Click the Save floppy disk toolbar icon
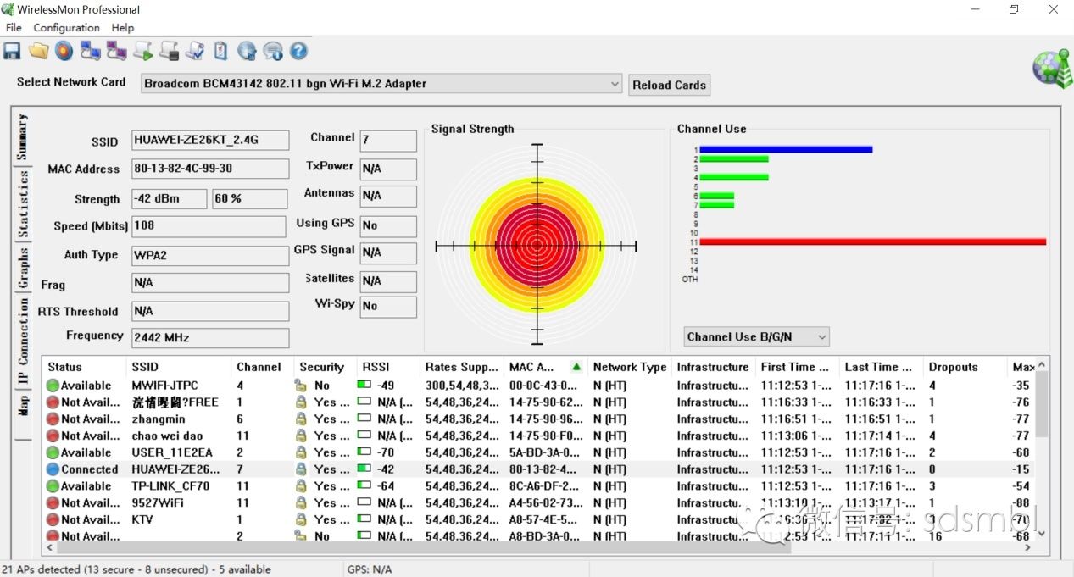 (x=12, y=51)
